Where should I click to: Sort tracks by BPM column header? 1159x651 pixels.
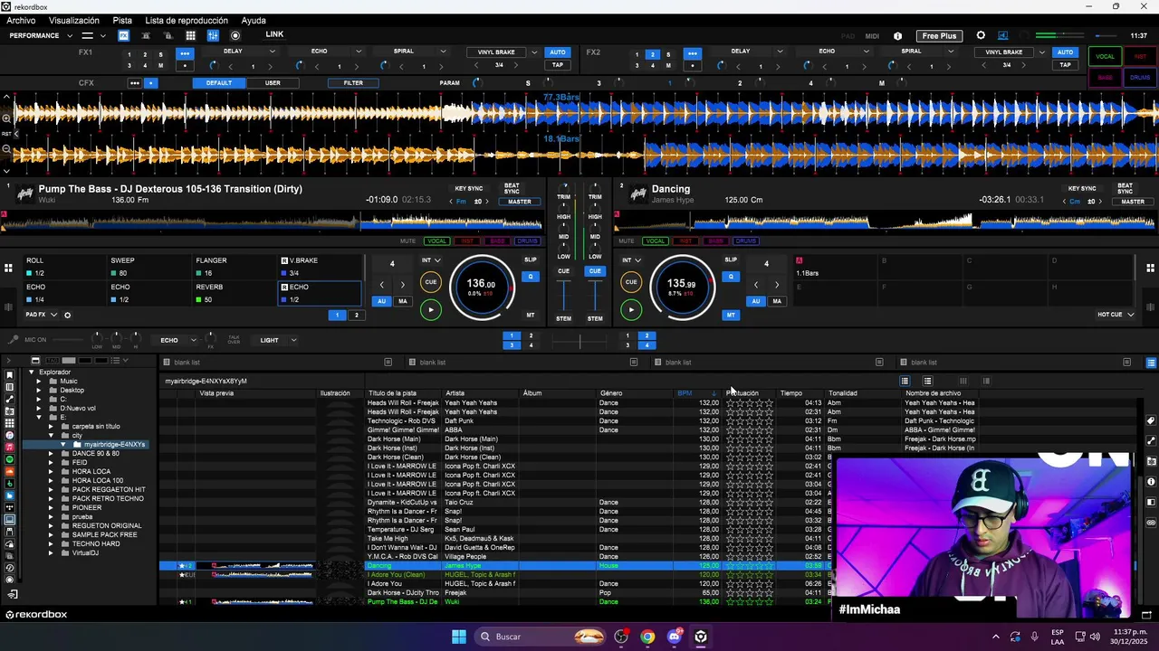coord(685,393)
